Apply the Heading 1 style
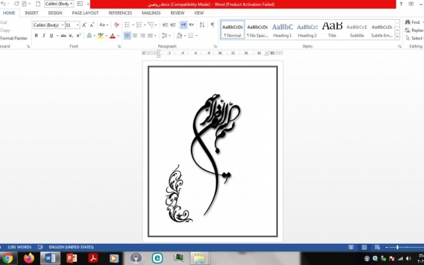 pyautogui.click(x=282, y=30)
